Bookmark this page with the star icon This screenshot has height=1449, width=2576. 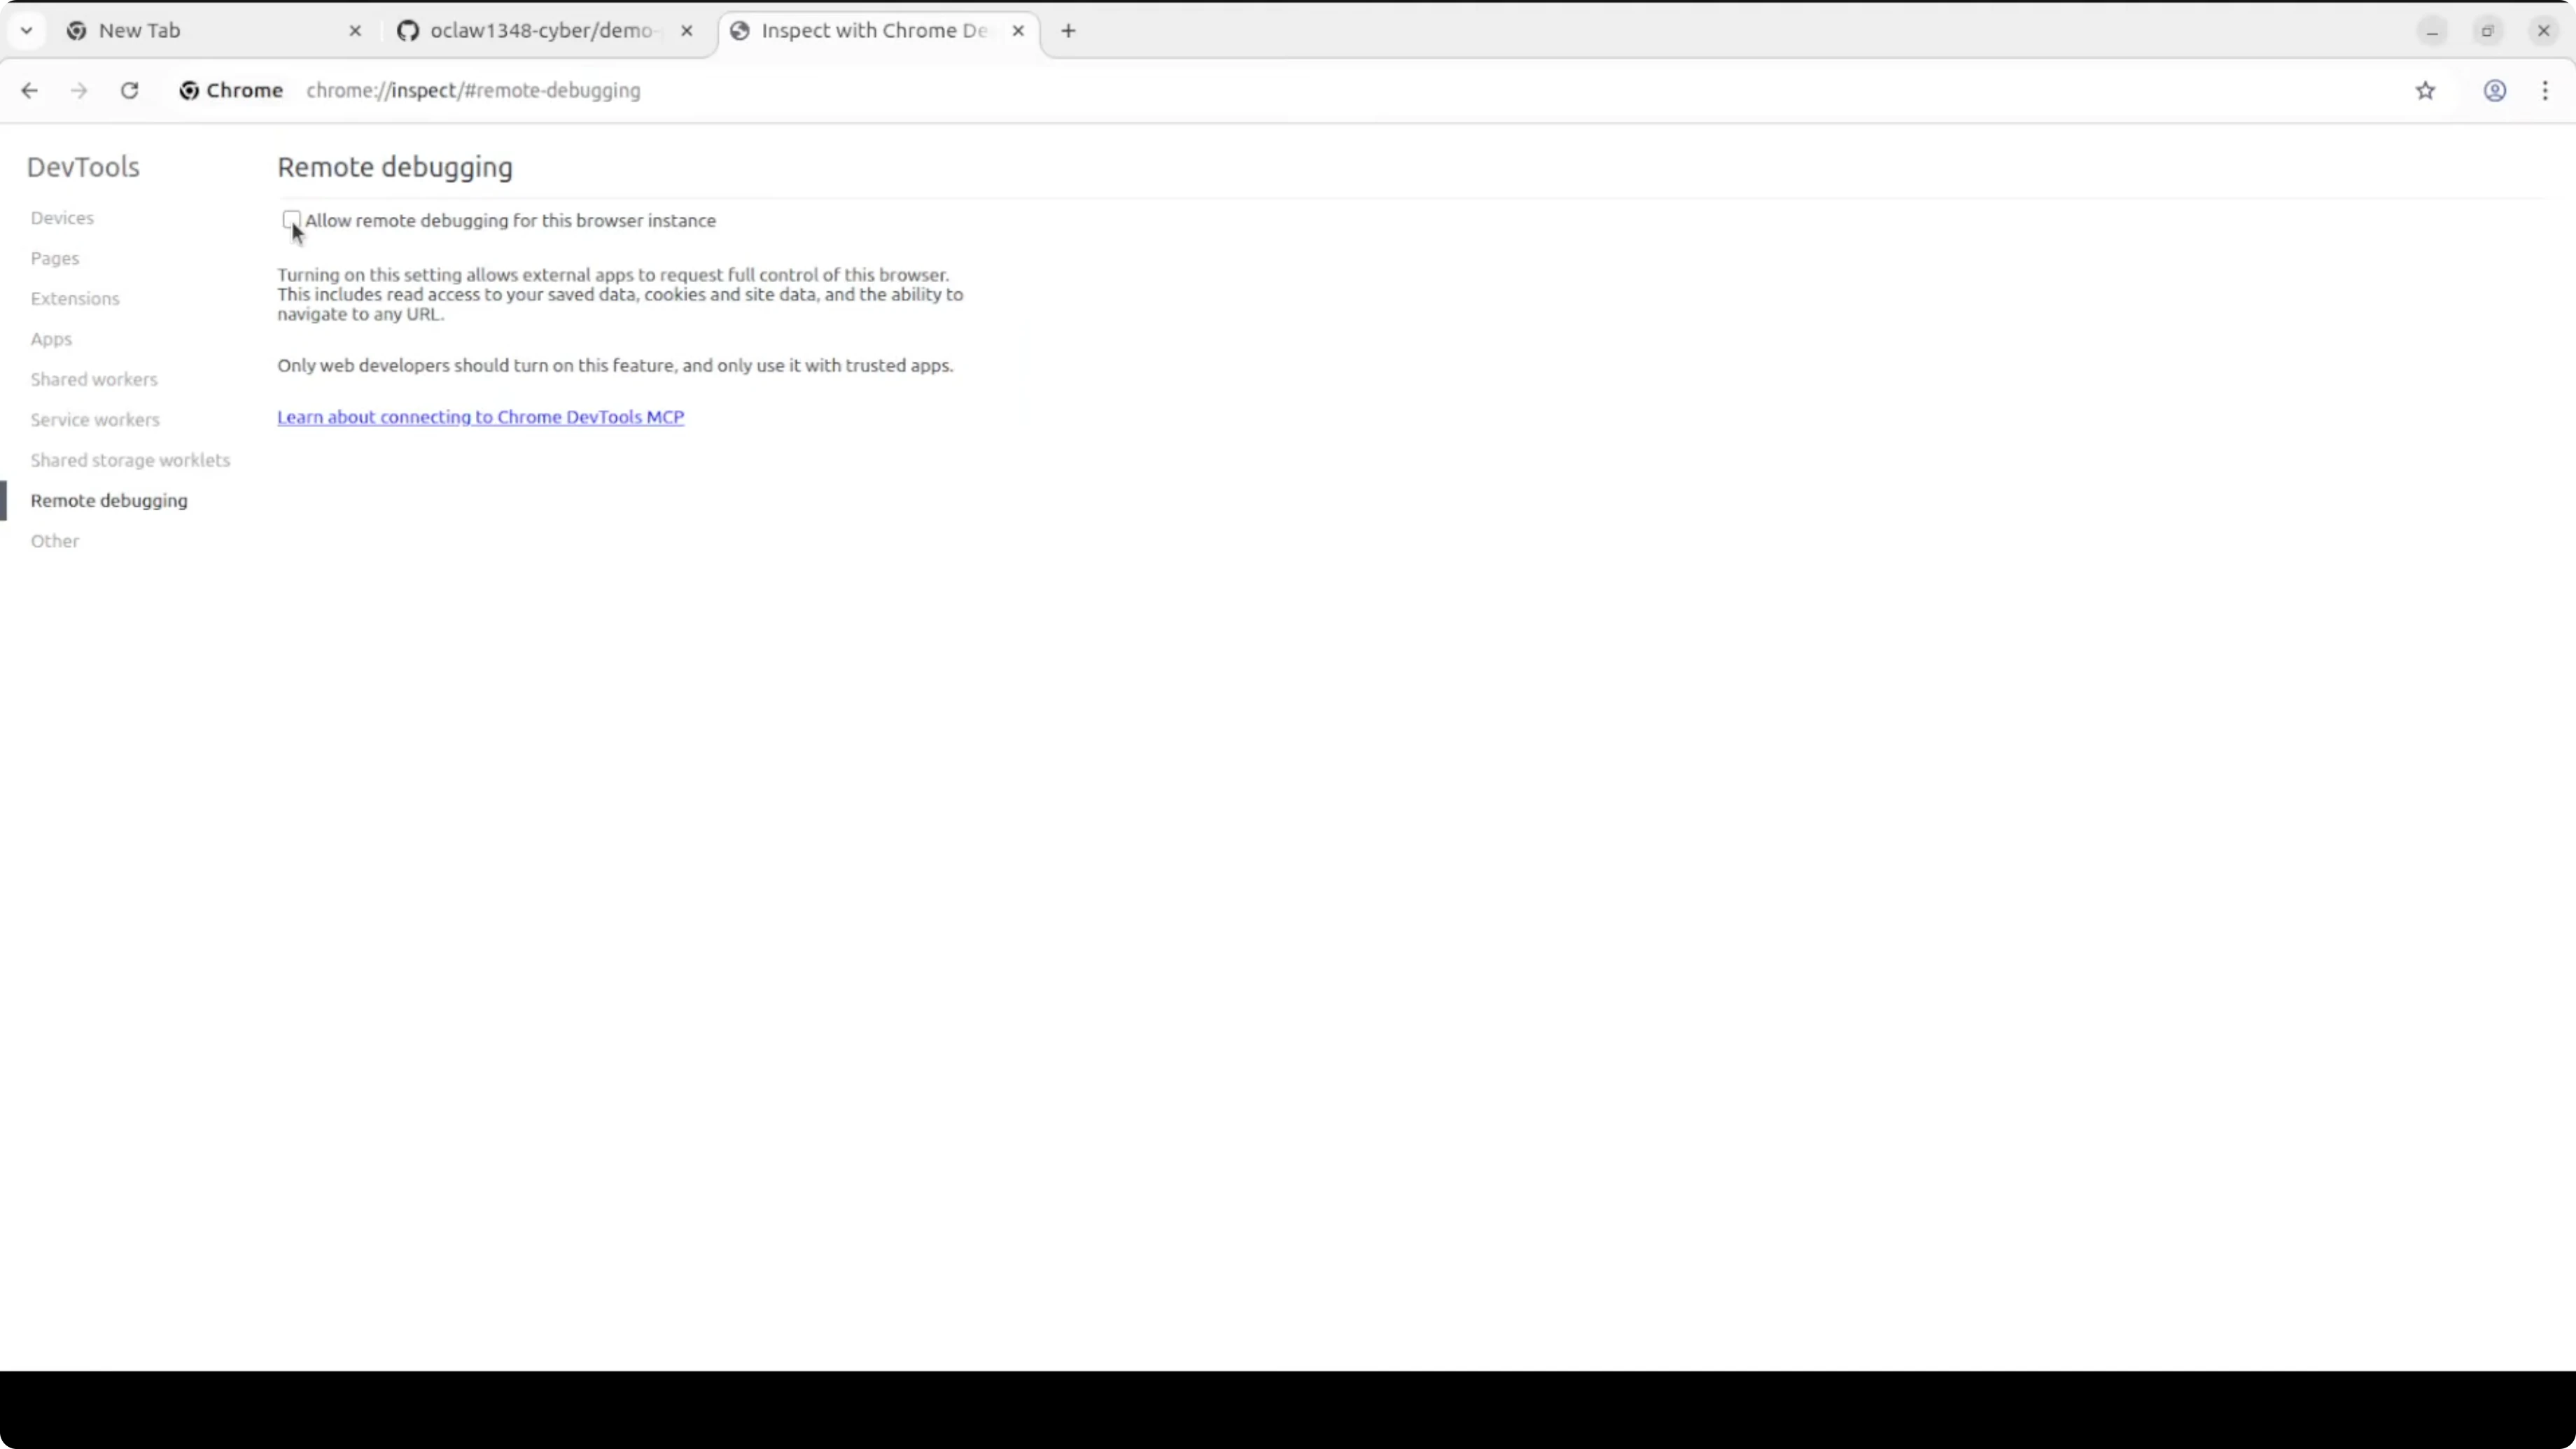pyautogui.click(x=2425, y=90)
